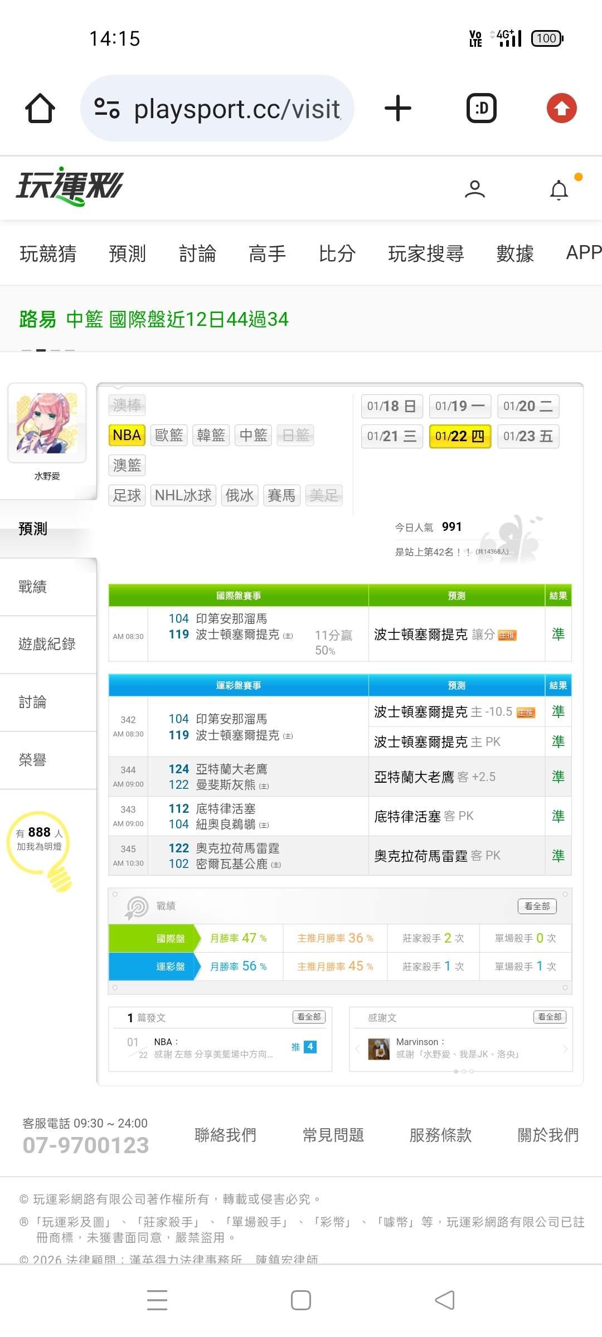Go to previous 感謝文 with left chevron
Image resolution: width=602 pixels, height=1337 pixels.
[x=357, y=1049]
